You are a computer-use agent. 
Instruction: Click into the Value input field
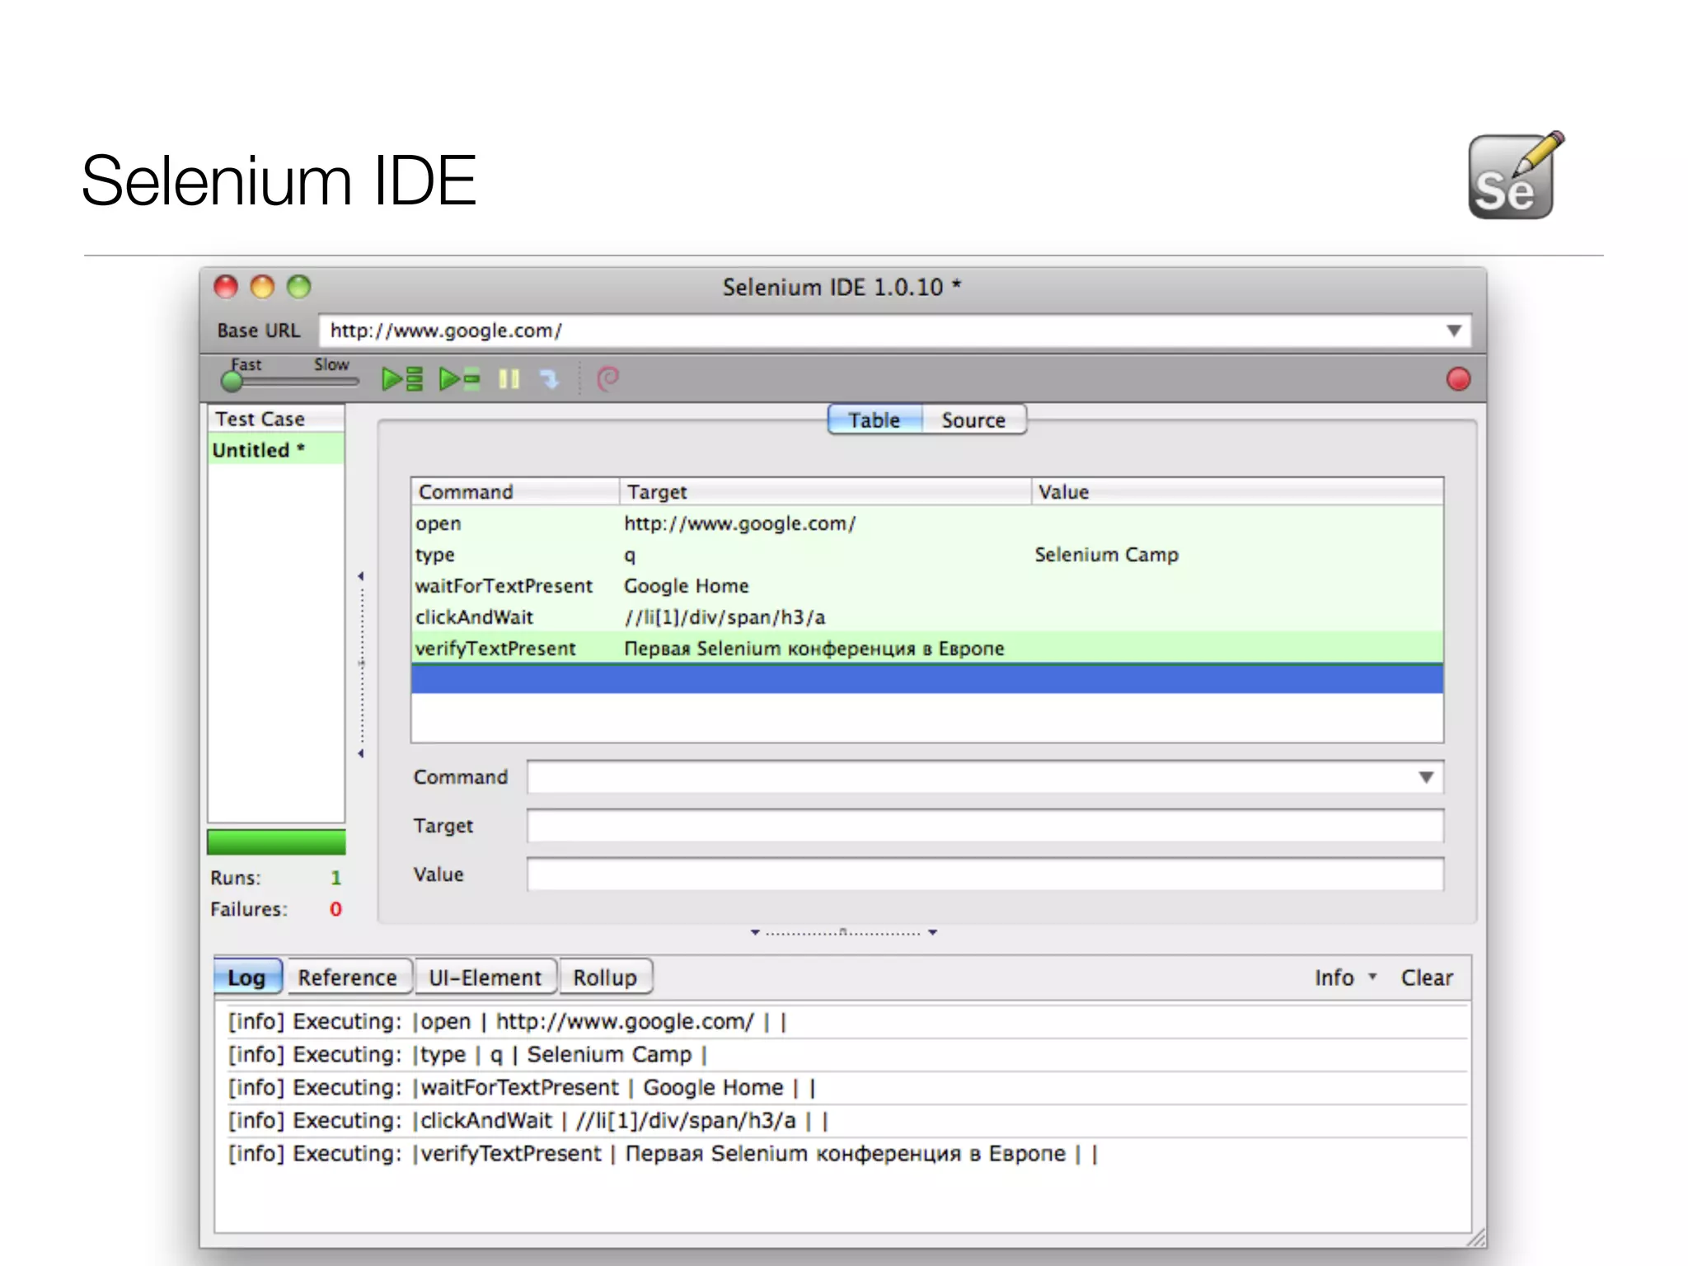(985, 874)
